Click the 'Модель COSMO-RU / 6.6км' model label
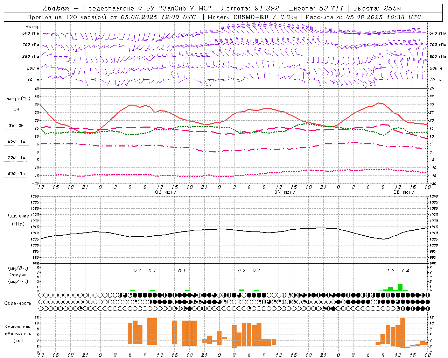The height and width of the screenshot is (358, 448). click(252, 17)
